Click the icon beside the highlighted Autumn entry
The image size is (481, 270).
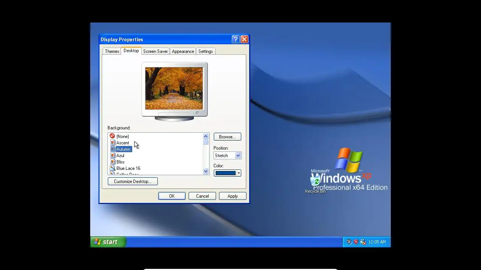(113, 149)
